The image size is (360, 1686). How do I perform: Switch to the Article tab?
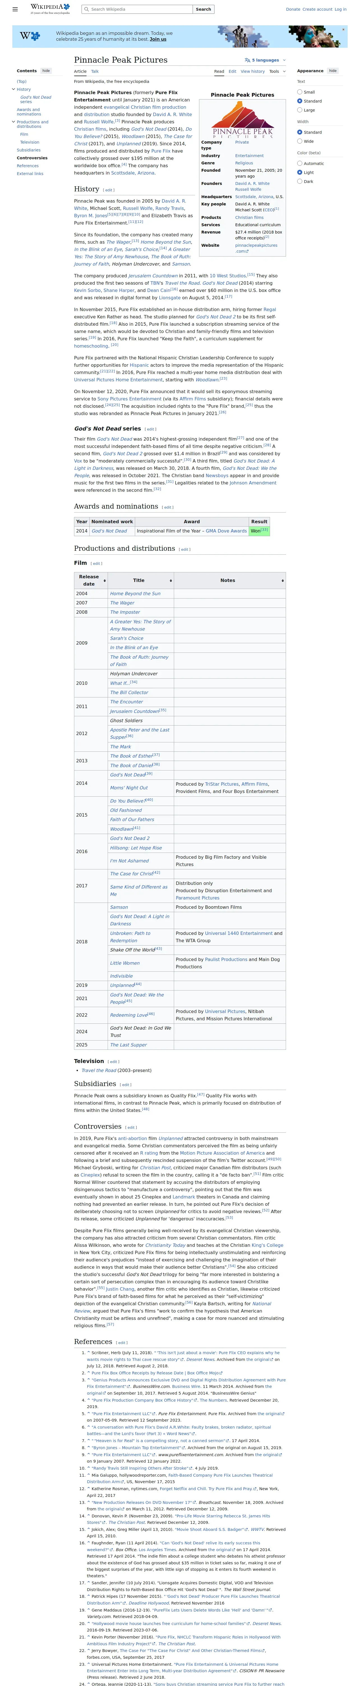click(80, 71)
